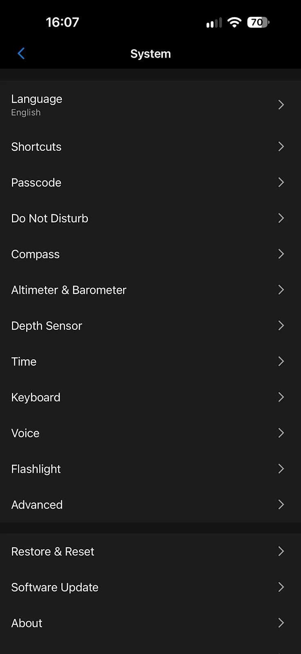
Task: Select the Depth Sensor entry
Action: click(x=150, y=326)
